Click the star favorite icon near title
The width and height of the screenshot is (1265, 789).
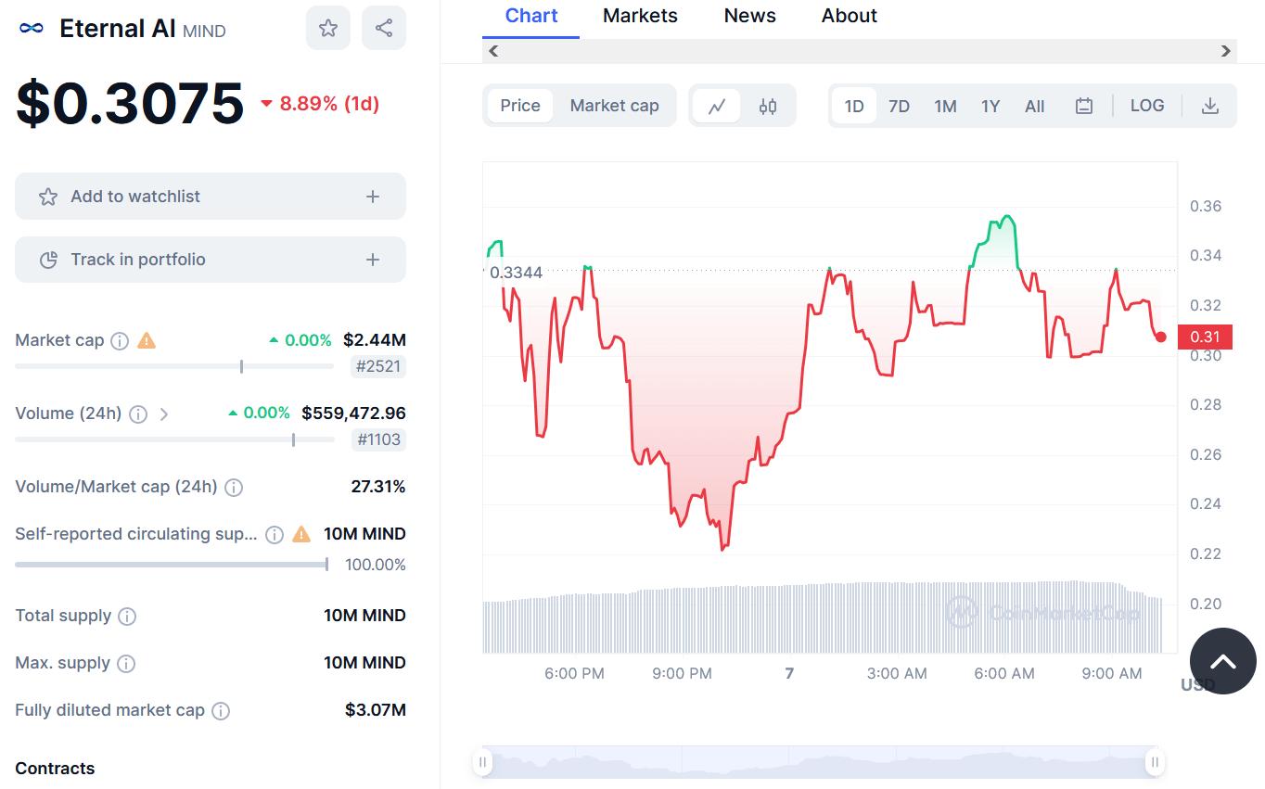click(328, 28)
